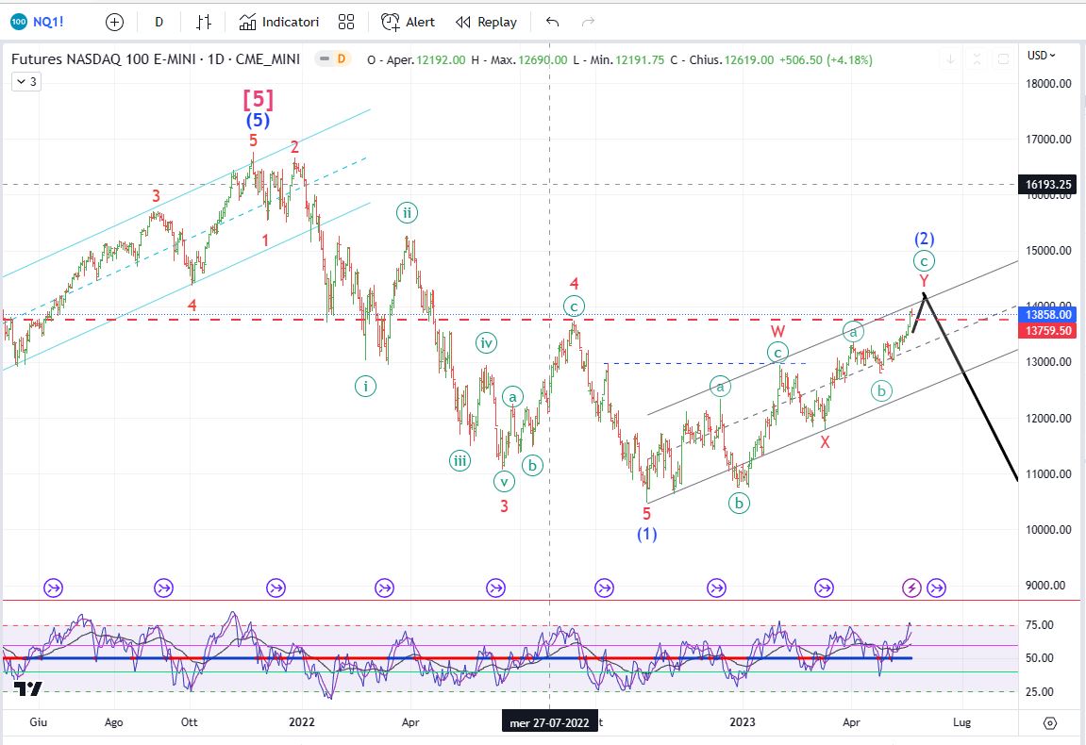Click the red 13759.50 price tag

click(1048, 330)
